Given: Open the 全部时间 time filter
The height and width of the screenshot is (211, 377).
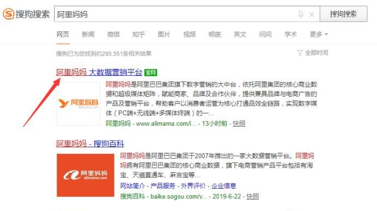Looking at the screenshot, I should point(313,53).
